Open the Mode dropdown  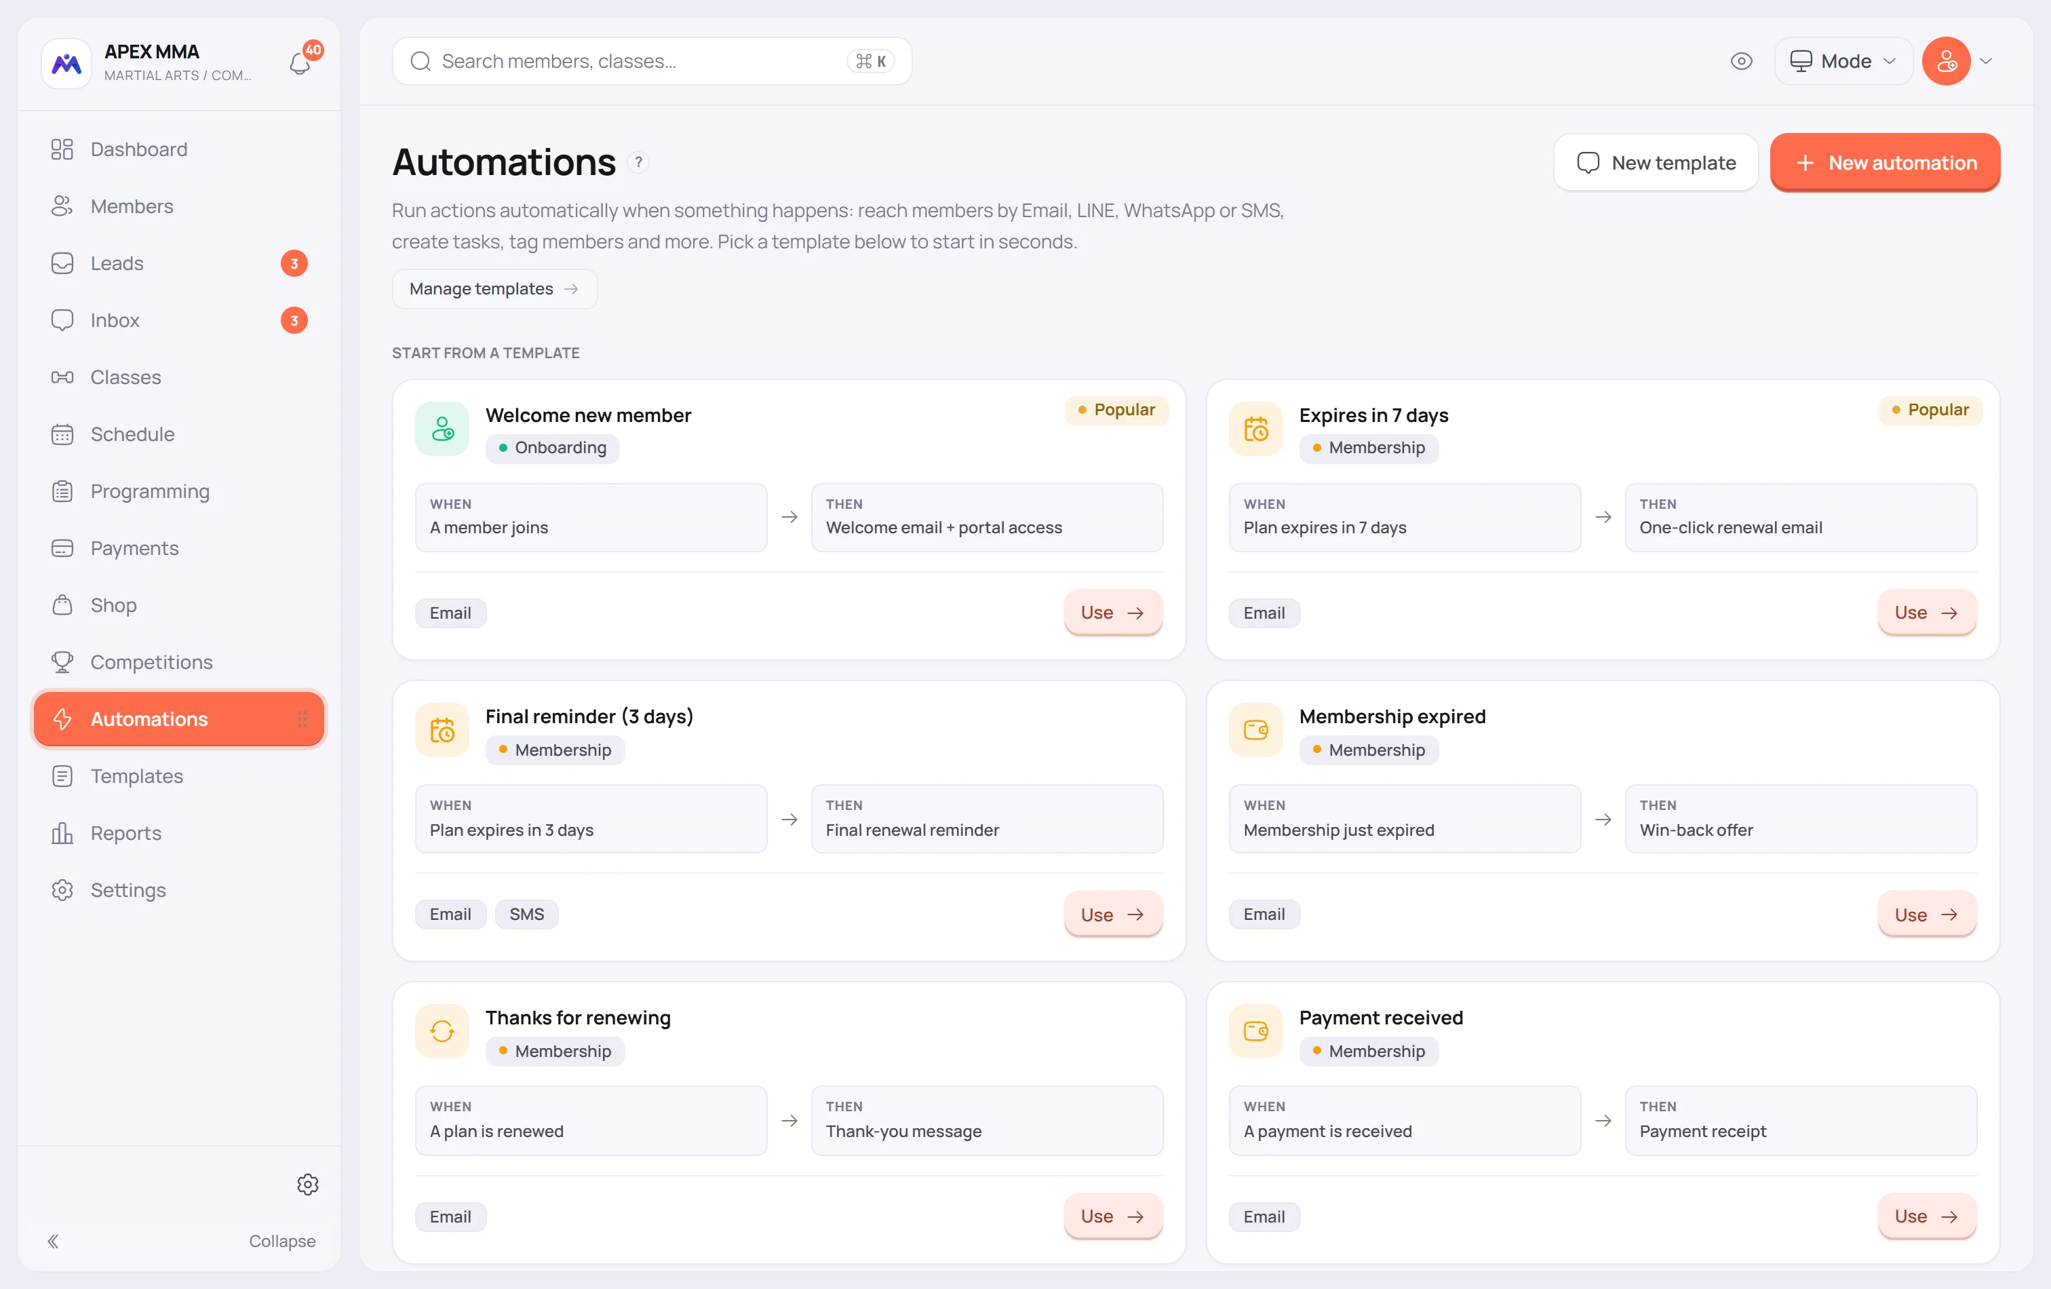click(1843, 61)
